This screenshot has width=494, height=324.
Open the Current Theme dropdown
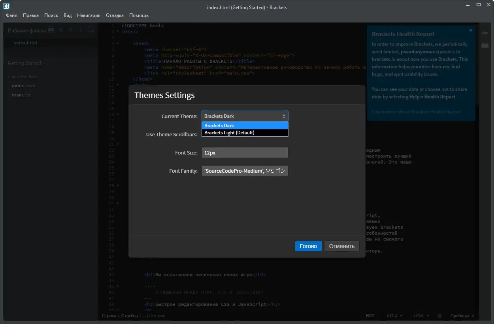pyautogui.click(x=245, y=116)
